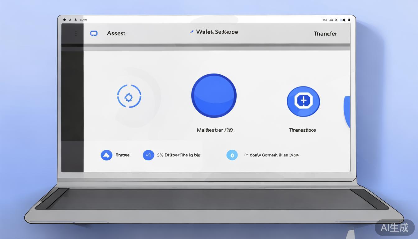
Task: Click the blue rounded rectangle icon beside Assest
Action: click(94, 33)
